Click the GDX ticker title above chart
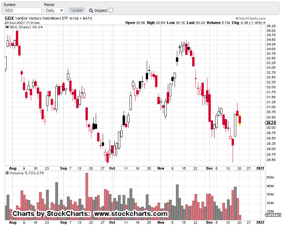282x225 pixels. click(x=9, y=18)
